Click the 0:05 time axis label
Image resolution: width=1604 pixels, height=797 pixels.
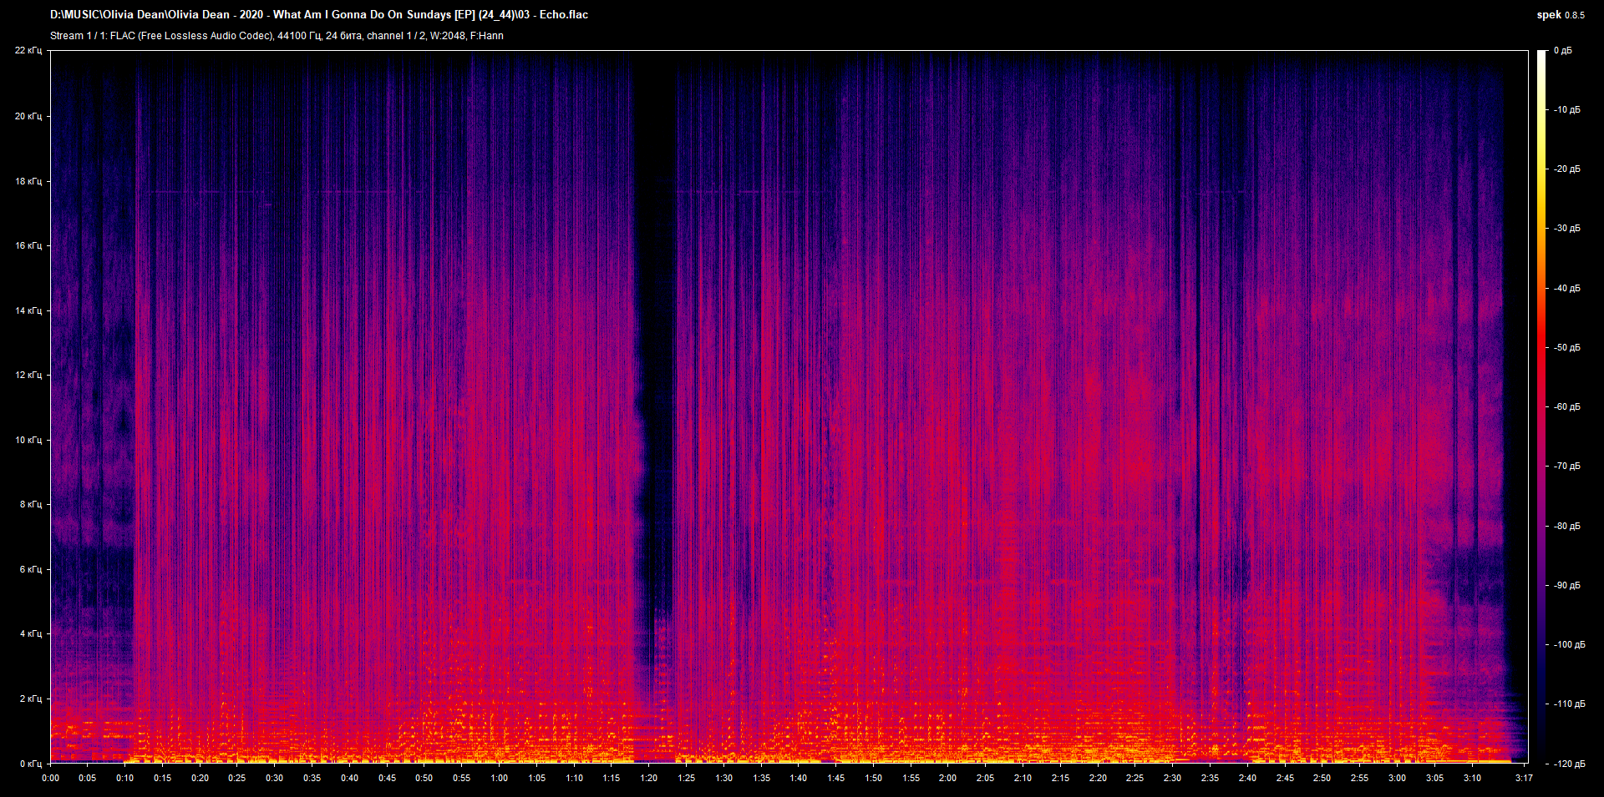pos(88,779)
